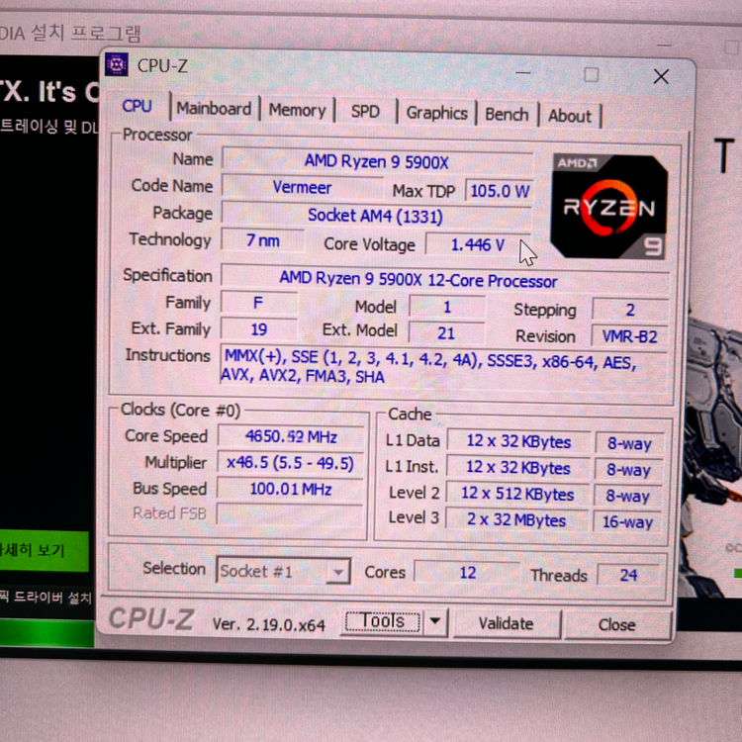The width and height of the screenshot is (742, 742).
Task: Select the CPU tab
Action: pos(138,106)
